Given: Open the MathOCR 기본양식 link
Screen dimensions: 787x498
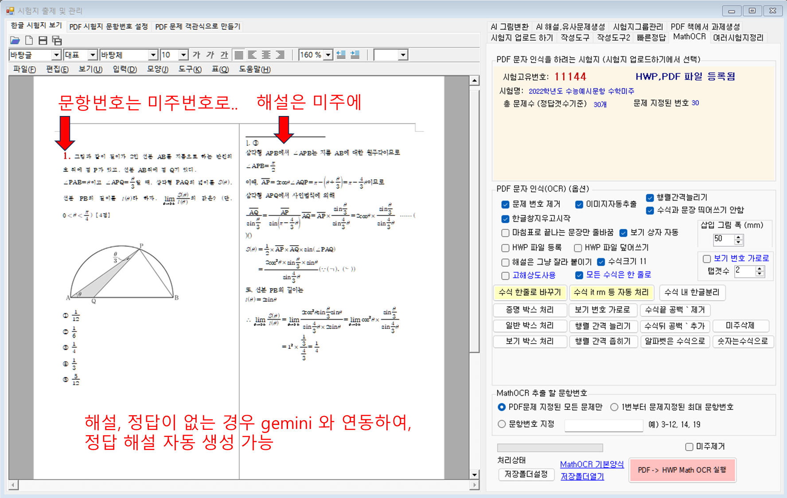Looking at the screenshot, I should point(592,464).
